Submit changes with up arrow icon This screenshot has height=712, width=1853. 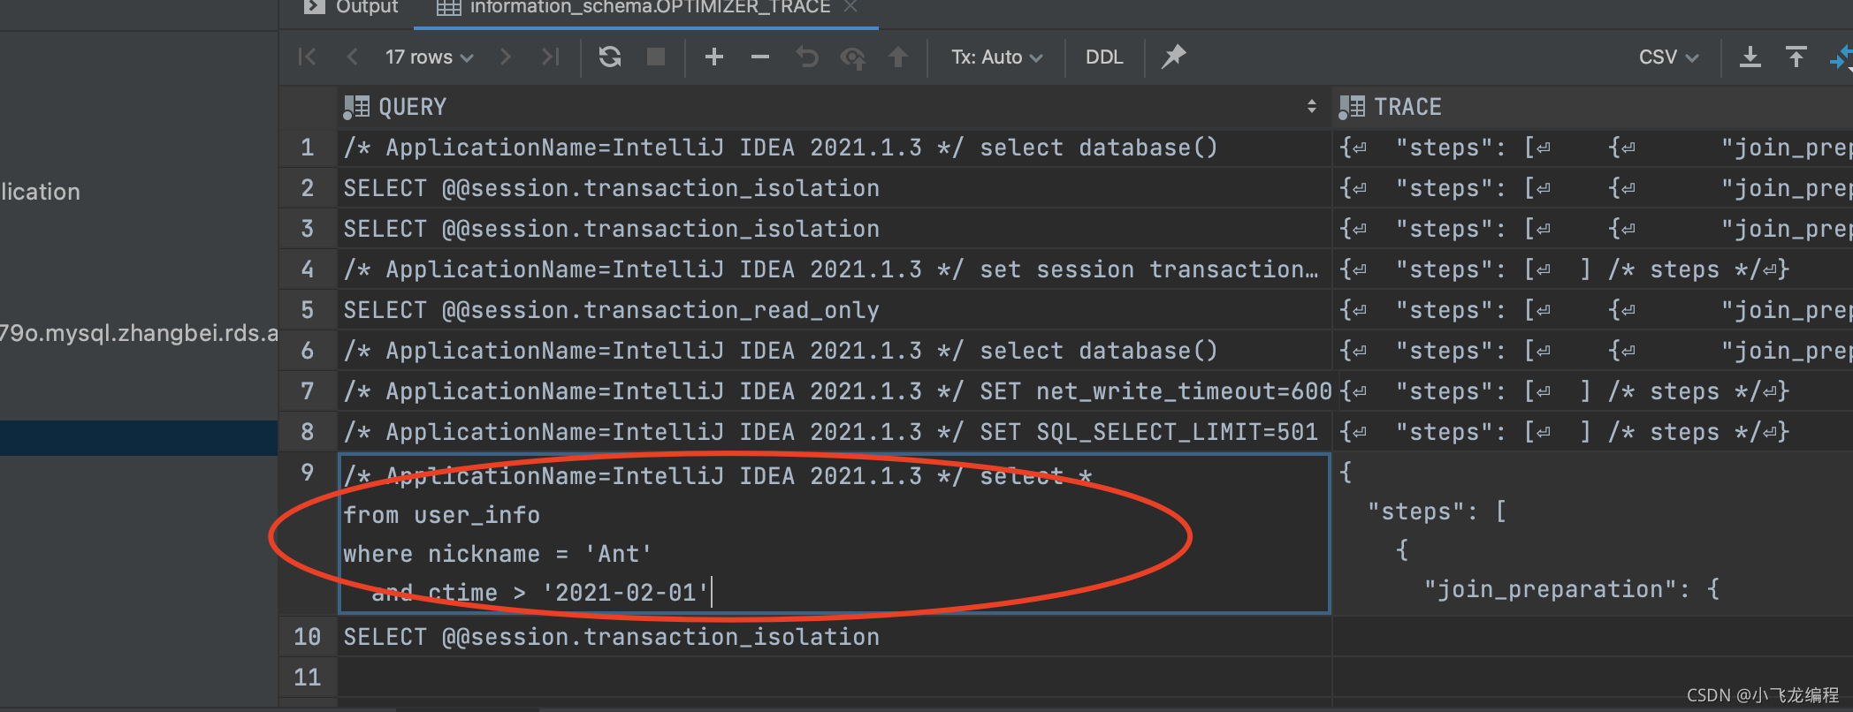point(898,57)
